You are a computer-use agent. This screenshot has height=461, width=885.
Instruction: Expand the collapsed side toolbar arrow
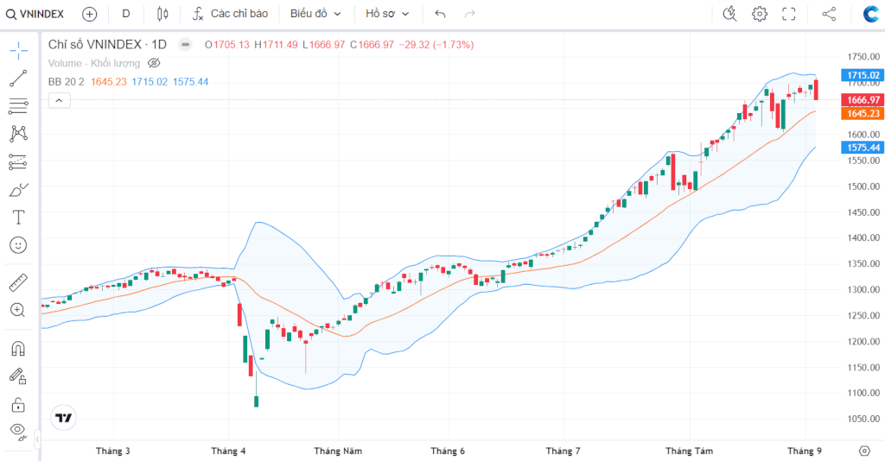37,439
